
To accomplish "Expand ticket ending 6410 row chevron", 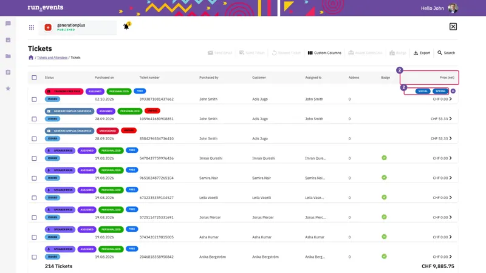I will pyautogui.click(x=450, y=138).
